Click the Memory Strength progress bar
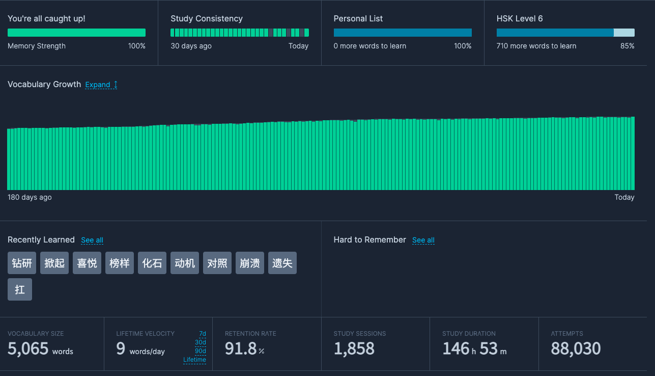The height and width of the screenshot is (376, 655). [x=76, y=33]
